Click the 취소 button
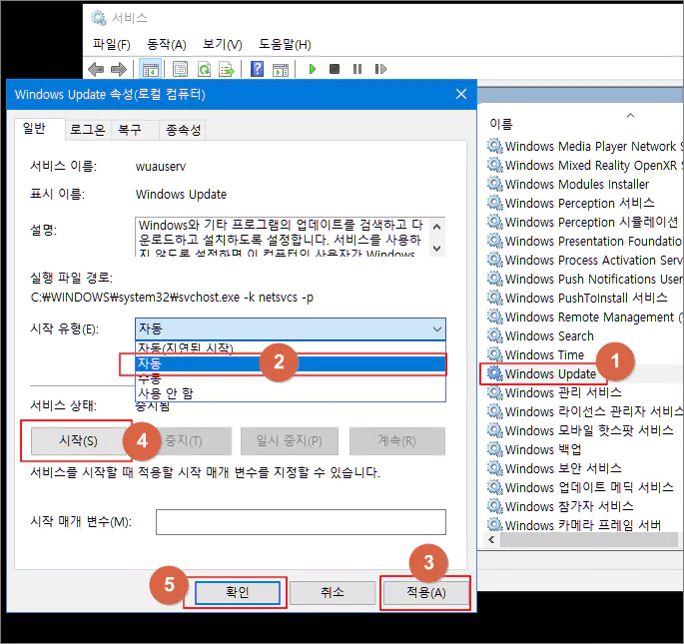Screen dimensions: 684x644 coord(332,592)
